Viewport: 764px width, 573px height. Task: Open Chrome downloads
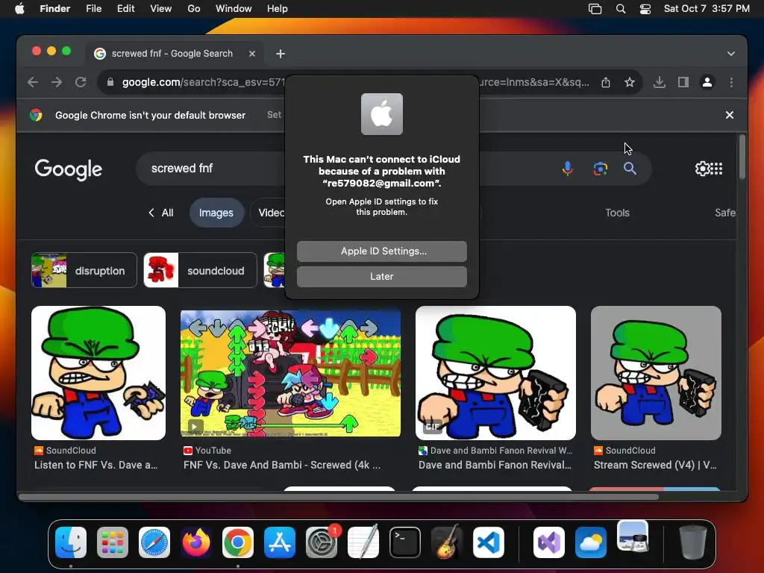pyautogui.click(x=660, y=82)
